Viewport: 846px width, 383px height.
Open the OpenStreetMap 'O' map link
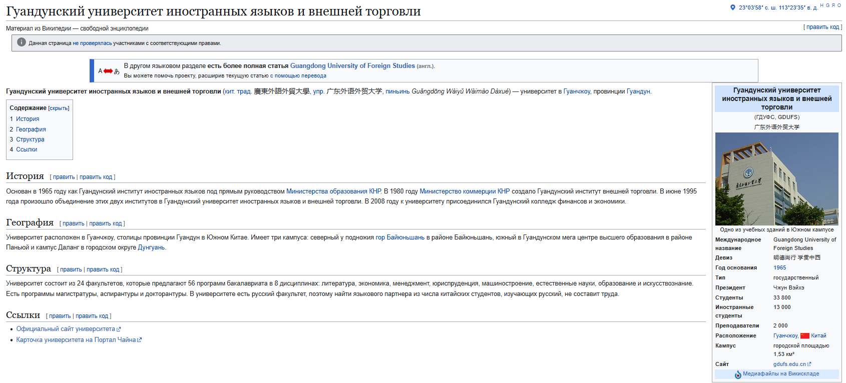[x=839, y=5]
